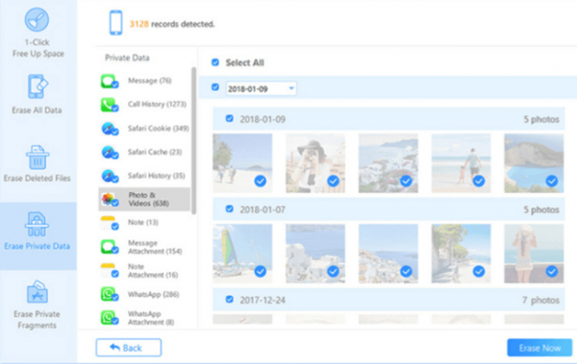Viewport: 577px width, 364px height.
Task: Click the Private Data heading
Action: (127, 58)
